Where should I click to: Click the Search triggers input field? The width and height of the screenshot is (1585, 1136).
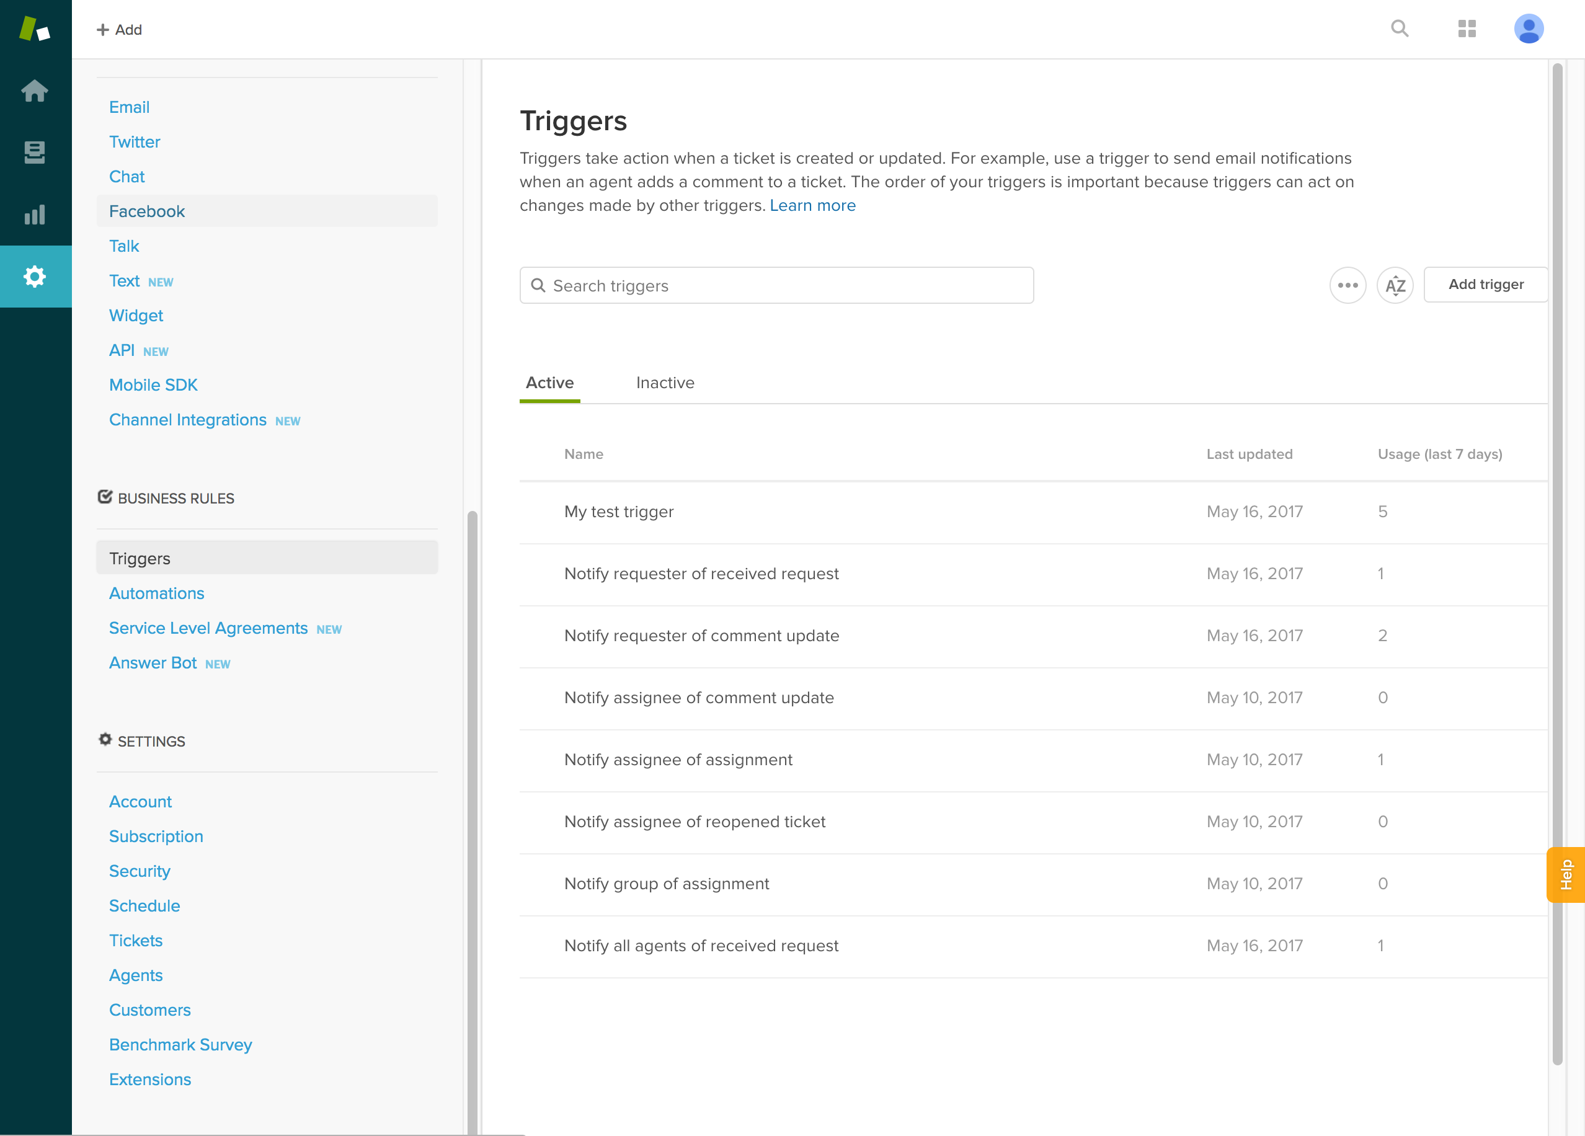776,286
